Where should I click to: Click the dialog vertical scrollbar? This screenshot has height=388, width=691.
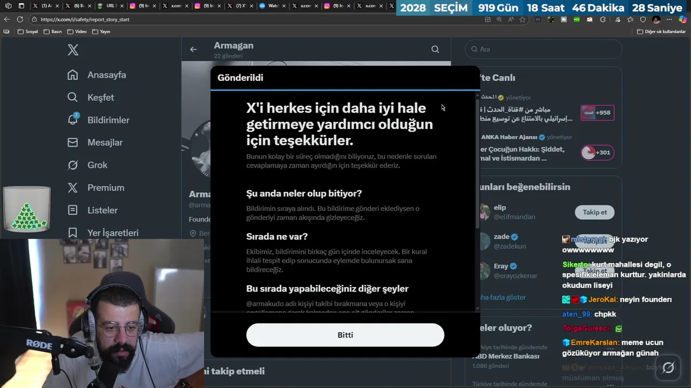coord(477,163)
